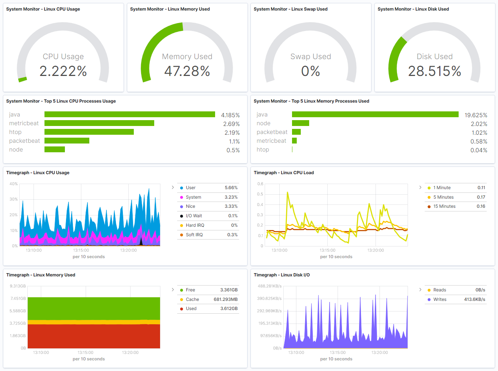Select the Linux CPU Usage panel title
Image resolution: width=498 pixels, height=371 pixels.
(x=43, y=9)
